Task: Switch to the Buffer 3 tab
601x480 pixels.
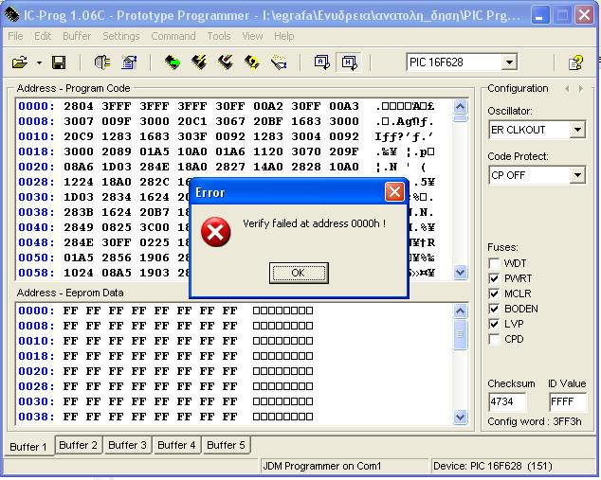Action: (x=127, y=445)
